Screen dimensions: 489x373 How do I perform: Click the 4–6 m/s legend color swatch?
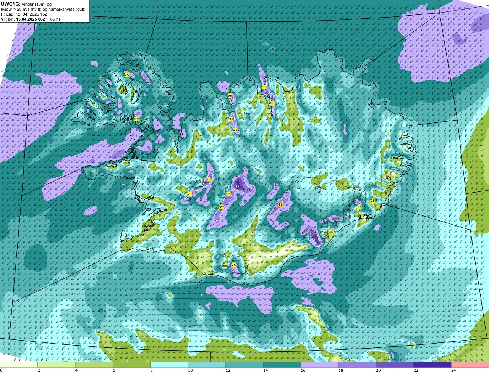94,365
